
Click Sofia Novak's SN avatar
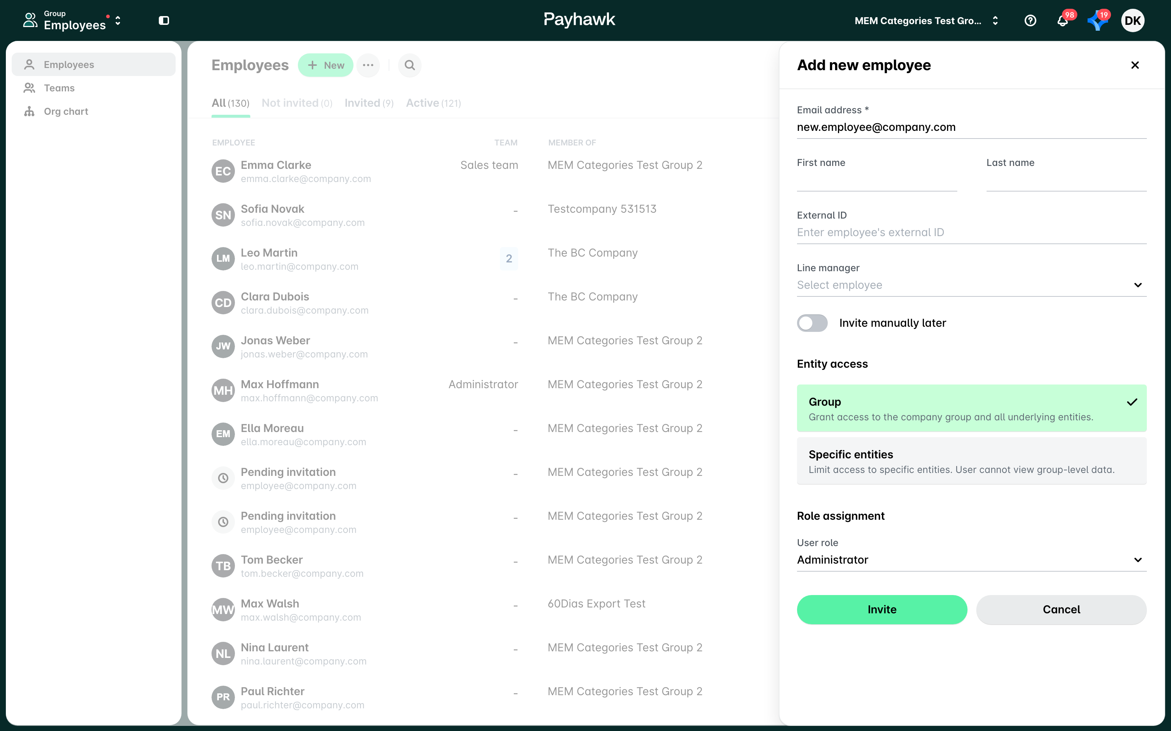click(x=223, y=215)
